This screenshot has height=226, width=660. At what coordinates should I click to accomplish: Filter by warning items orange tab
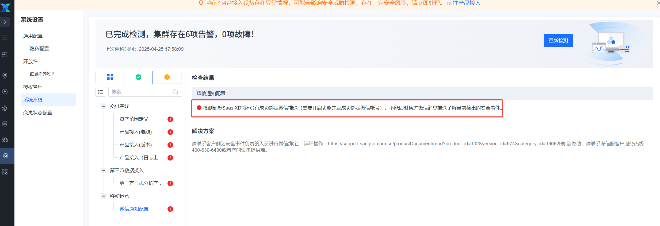[167, 77]
